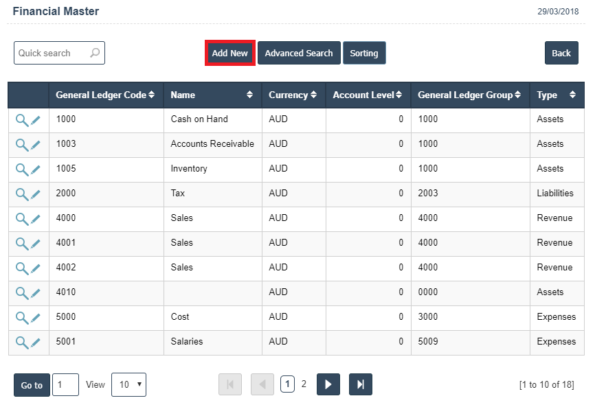Edit ledger code 4010 using pencil icon

[x=36, y=293]
